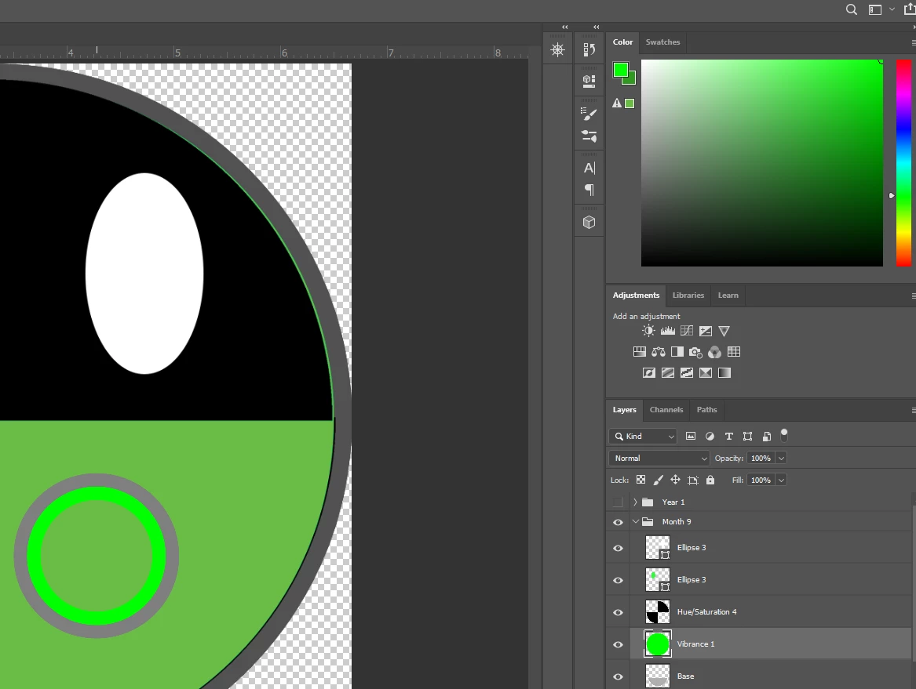
Task: Add a Vibrance adjustment from Adjustments panel
Action: tap(724, 331)
